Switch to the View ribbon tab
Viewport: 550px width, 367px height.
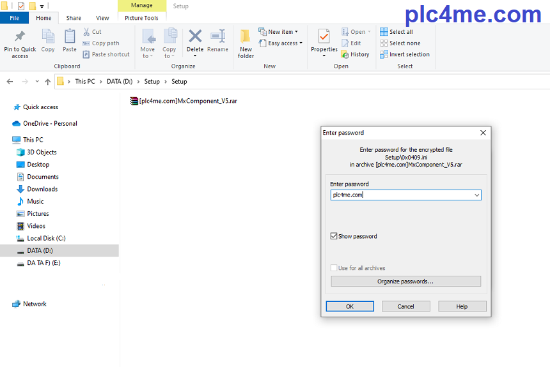102,18
